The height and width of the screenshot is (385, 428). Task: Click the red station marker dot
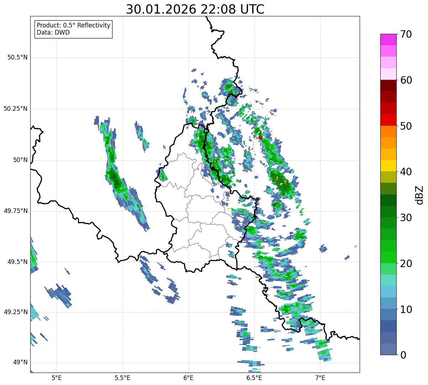[x=261, y=137]
